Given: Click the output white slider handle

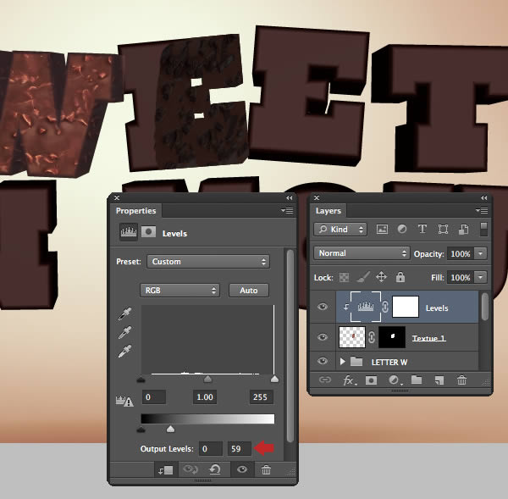Looking at the screenshot, I should click(x=170, y=430).
